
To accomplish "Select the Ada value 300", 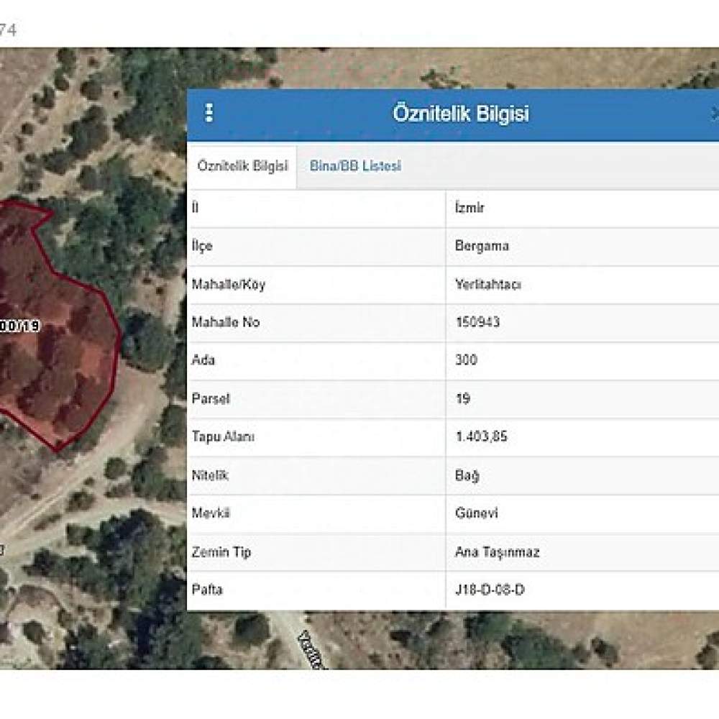I will click(x=466, y=360).
